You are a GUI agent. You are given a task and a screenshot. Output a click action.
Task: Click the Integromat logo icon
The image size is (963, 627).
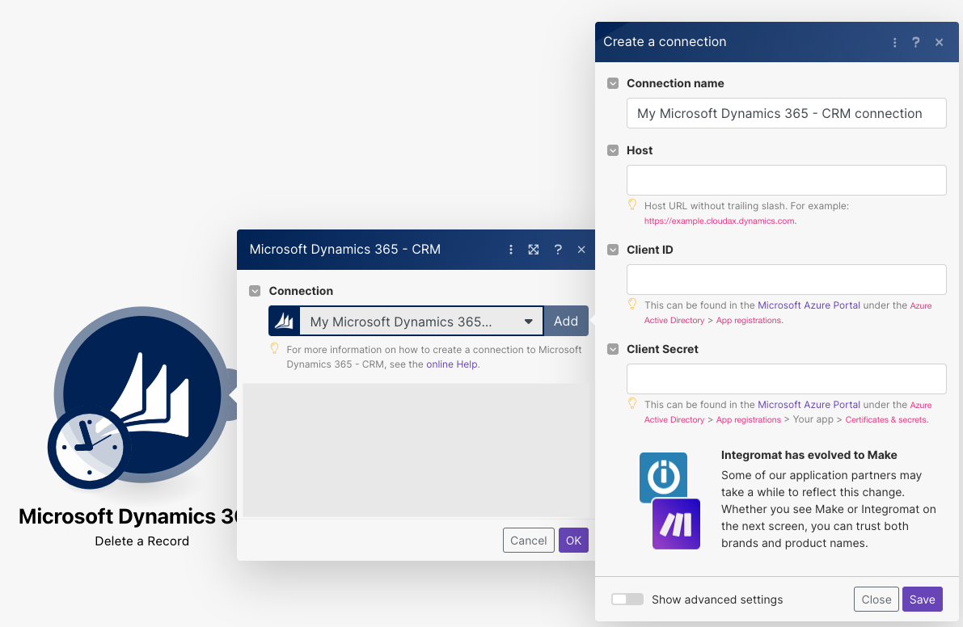click(x=663, y=477)
